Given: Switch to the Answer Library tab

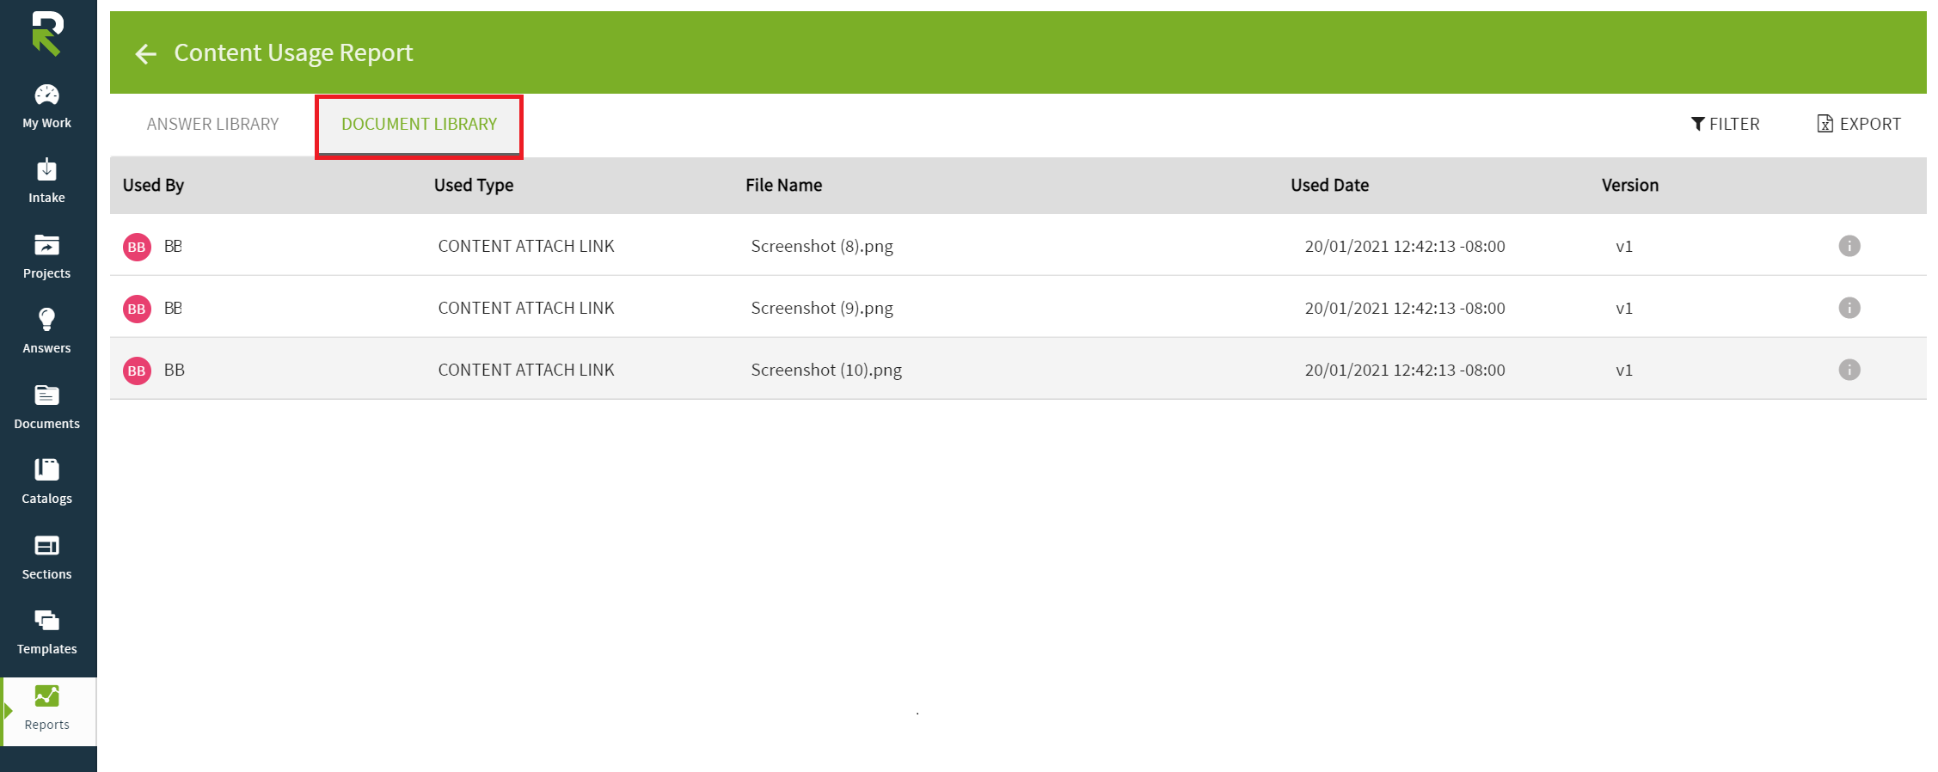Looking at the screenshot, I should tap(212, 124).
